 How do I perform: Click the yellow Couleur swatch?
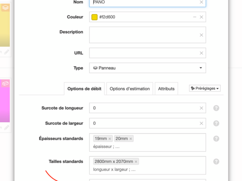(94, 17)
